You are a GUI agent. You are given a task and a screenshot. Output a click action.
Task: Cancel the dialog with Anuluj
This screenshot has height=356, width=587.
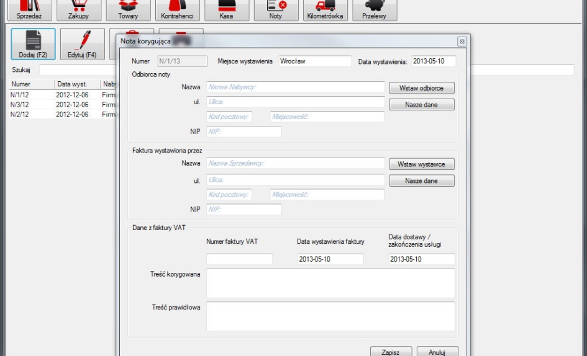click(x=437, y=352)
